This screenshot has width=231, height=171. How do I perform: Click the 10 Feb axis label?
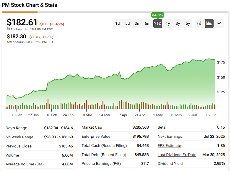pyautogui.click(x=52, y=115)
